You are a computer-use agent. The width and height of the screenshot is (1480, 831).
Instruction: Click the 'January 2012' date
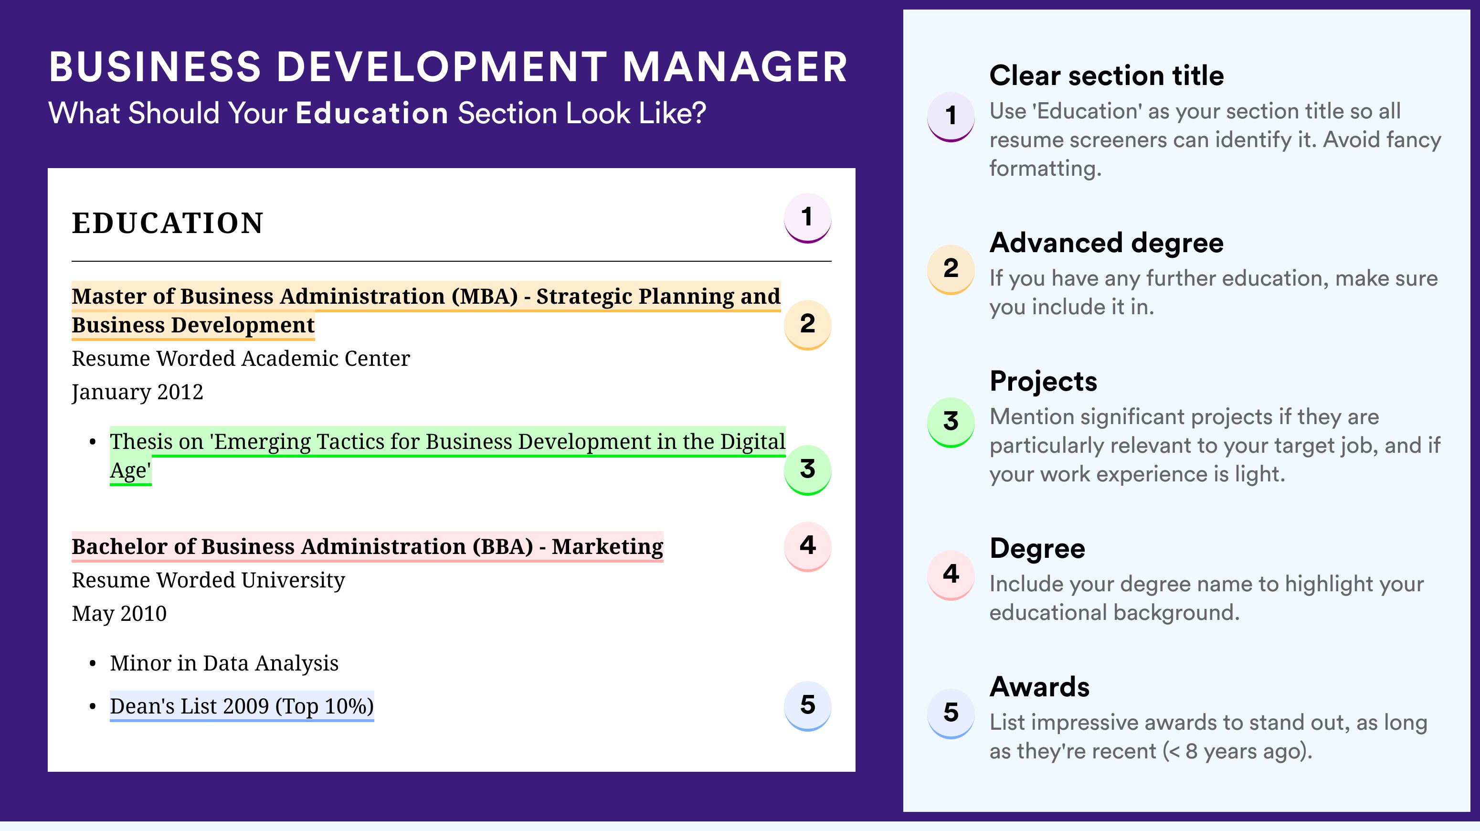click(x=137, y=393)
